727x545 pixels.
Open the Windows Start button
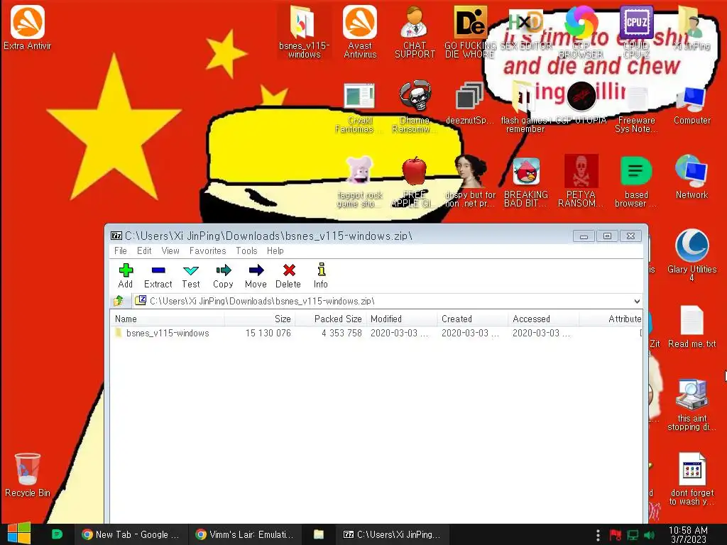pos(19,534)
